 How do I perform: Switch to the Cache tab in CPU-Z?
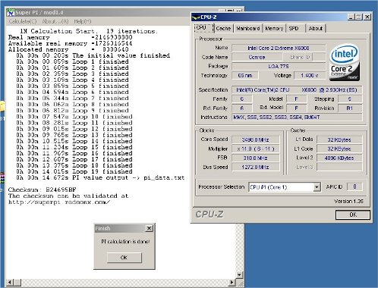tap(223, 28)
